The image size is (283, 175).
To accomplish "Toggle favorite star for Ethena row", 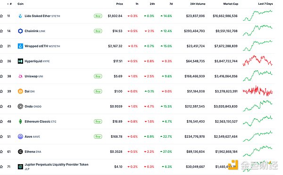I will tap(1, 151).
